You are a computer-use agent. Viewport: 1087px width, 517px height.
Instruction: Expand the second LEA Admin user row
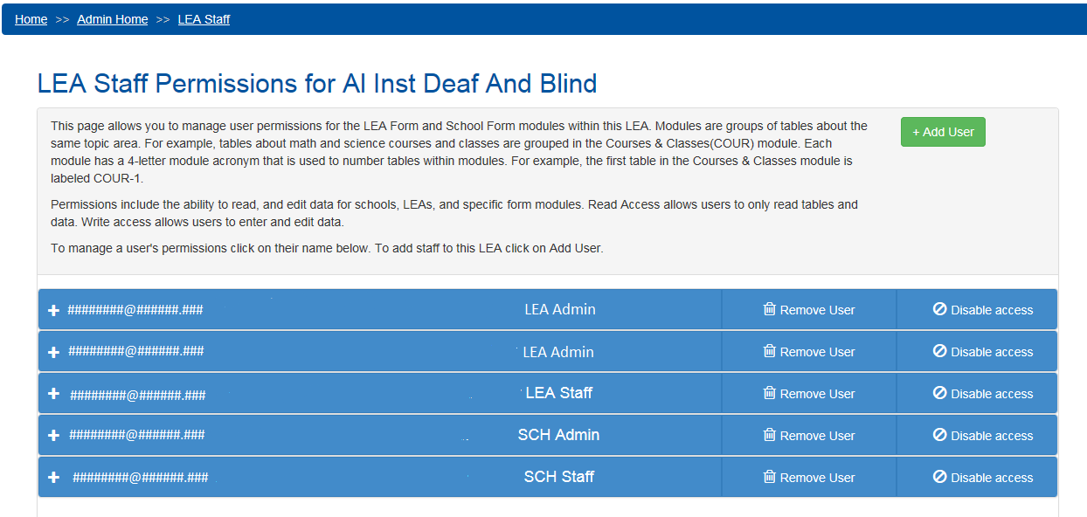pyautogui.click(x=53, y=352)
